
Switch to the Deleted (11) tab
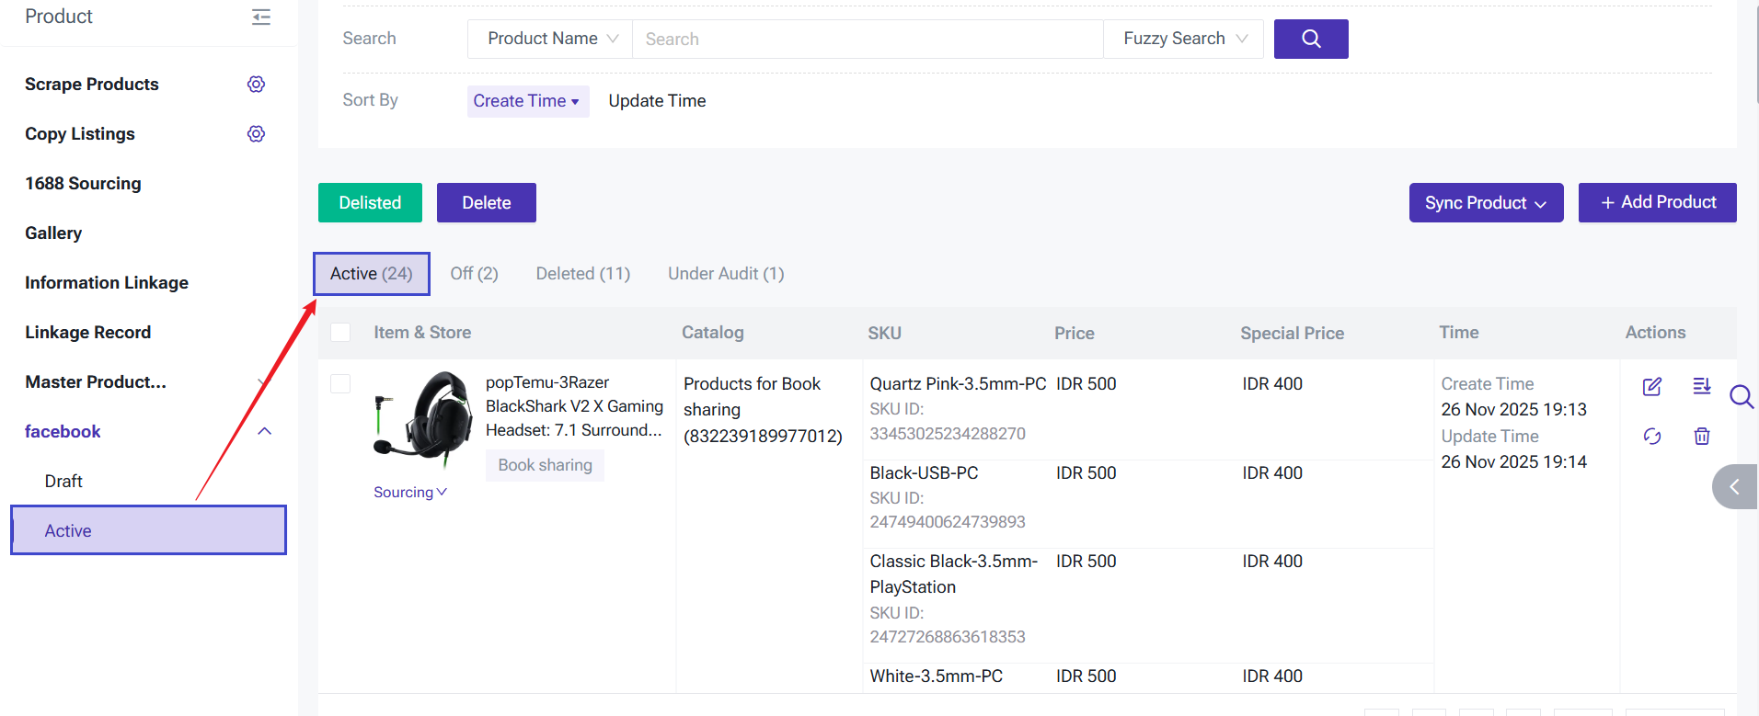(582, 274)
